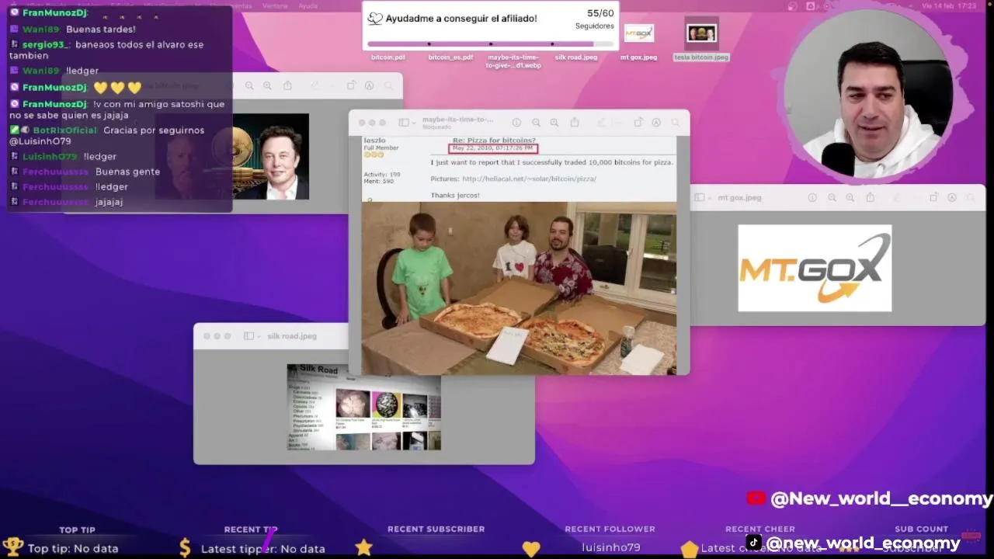This screenshot has width=994, height=559.
Task: Click the pizza photo in forum window
Action: (x=519, y=288)
